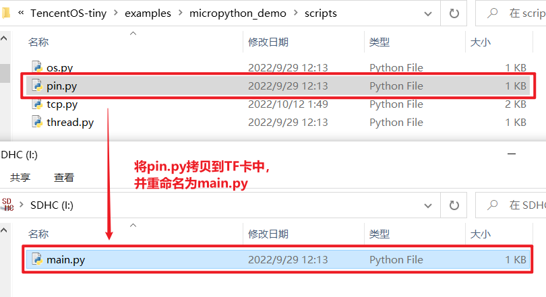Click the thread.py file icon
Screen dimensions: 546x297
pyautogui.click(x=37, y=122)
